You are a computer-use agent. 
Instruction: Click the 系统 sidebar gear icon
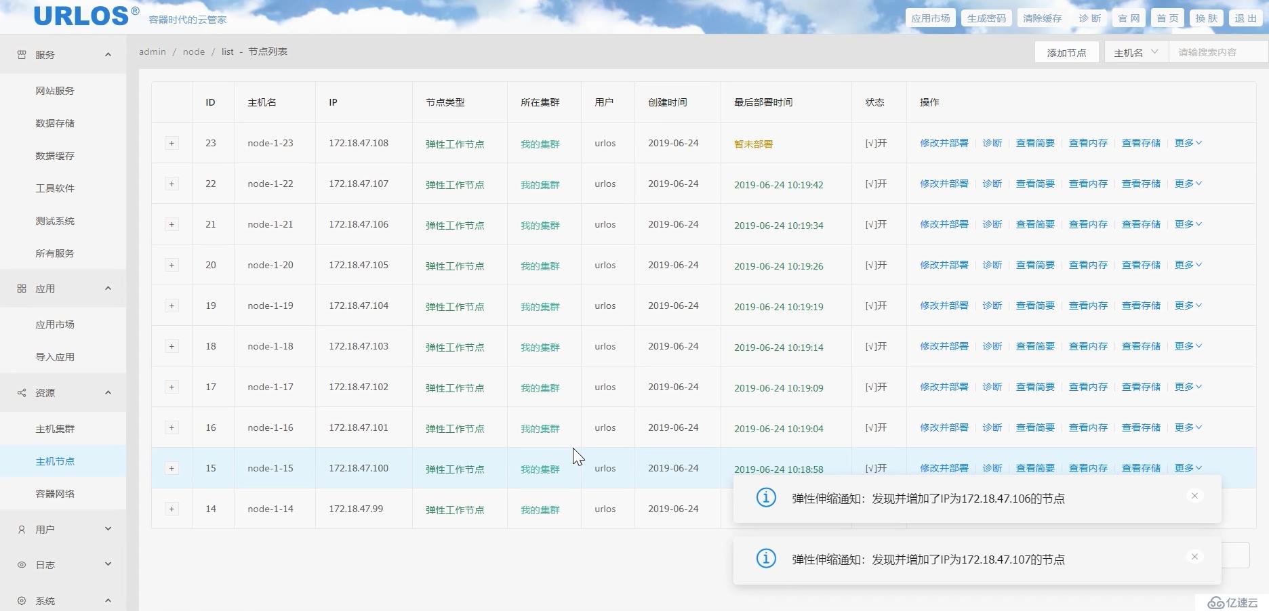click(22, 601)
